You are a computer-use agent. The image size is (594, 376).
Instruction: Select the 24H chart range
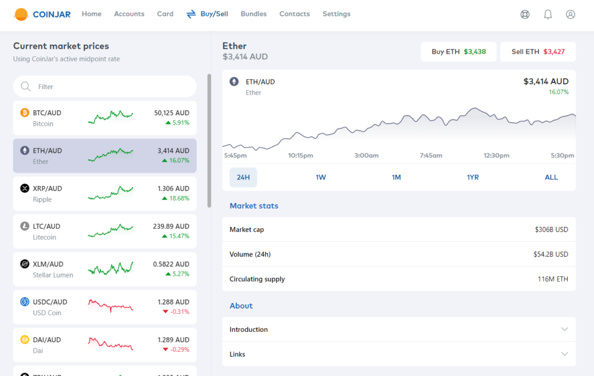tap(243, 177)
